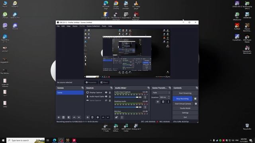Open Audio Input Capture three-dot menu

[x=145, y=97]
